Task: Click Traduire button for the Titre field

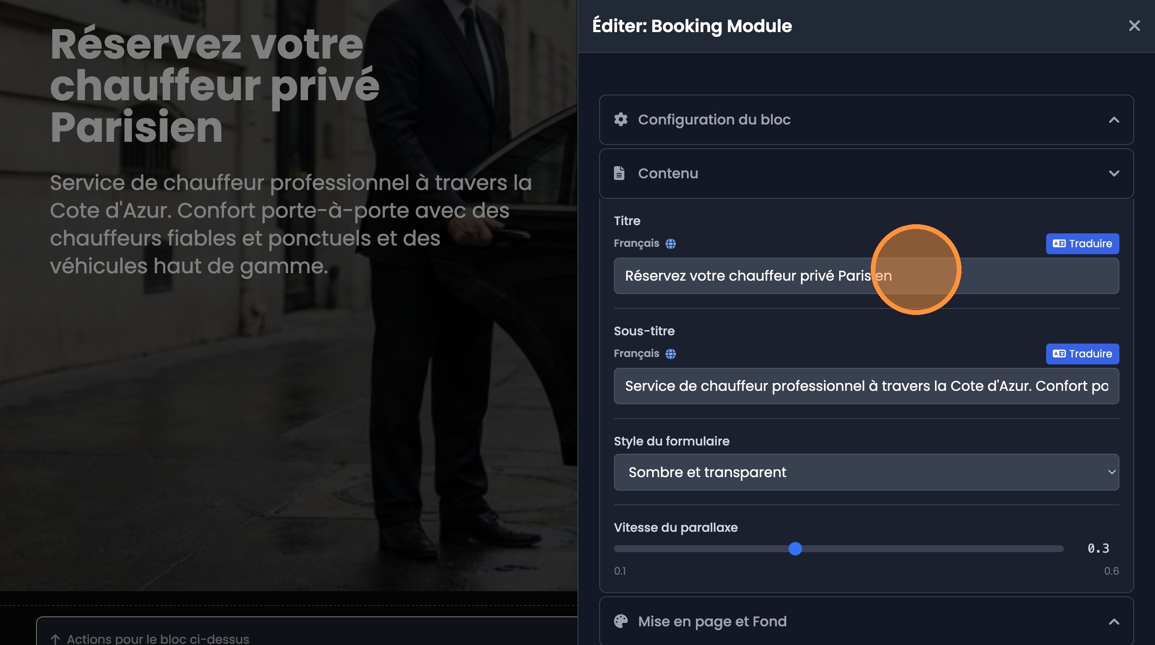Action: pyautogui.click(x=1082, y=243)
